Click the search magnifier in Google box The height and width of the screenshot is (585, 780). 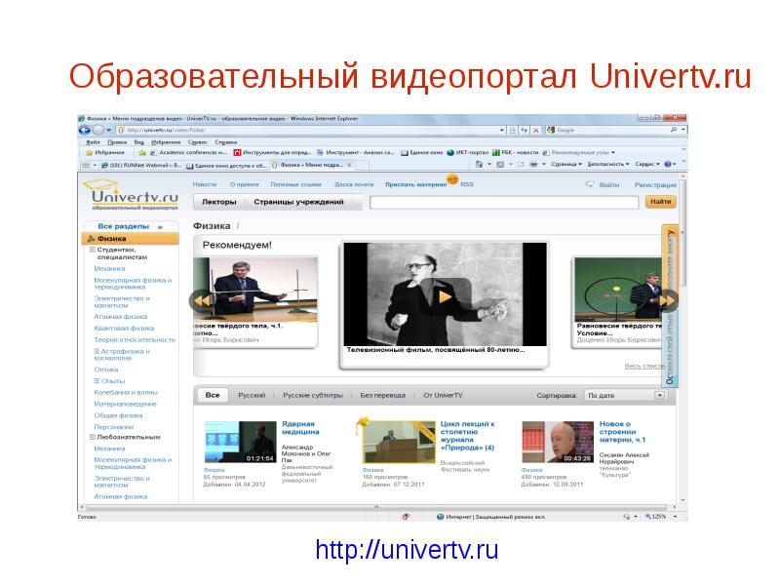pyautogui.click(x=674, y=130)
